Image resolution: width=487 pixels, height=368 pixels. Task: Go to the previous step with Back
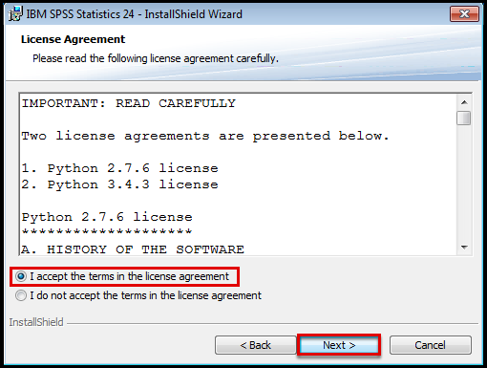tap(256, 345)
